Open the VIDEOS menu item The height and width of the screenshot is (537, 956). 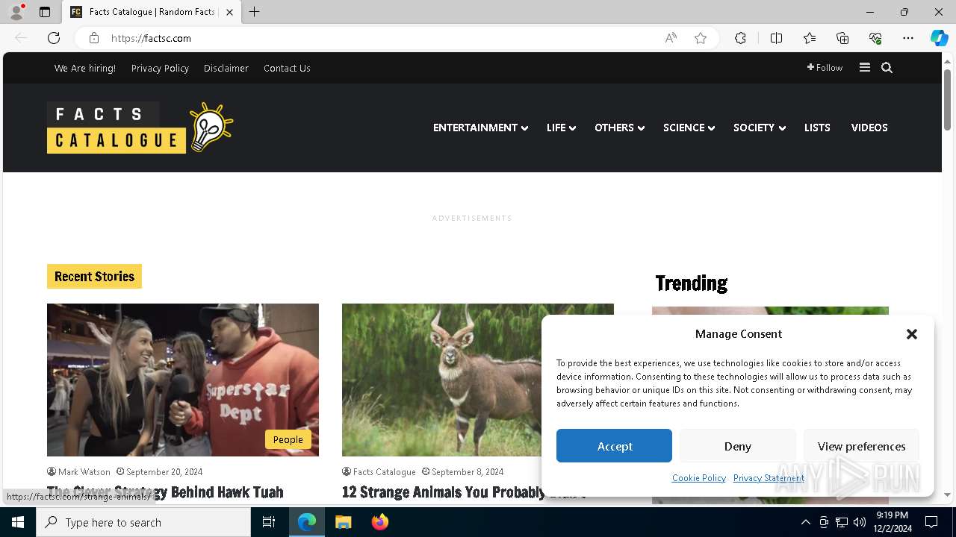pyautogui.click(x=869, y=128)
